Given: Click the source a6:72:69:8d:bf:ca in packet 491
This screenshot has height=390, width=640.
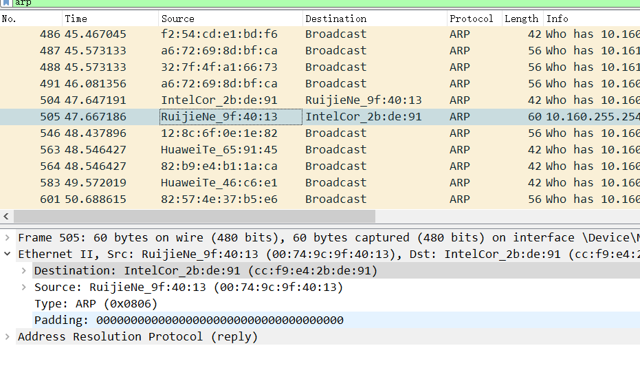Looking at the screenshot, I should pos(219,84).
